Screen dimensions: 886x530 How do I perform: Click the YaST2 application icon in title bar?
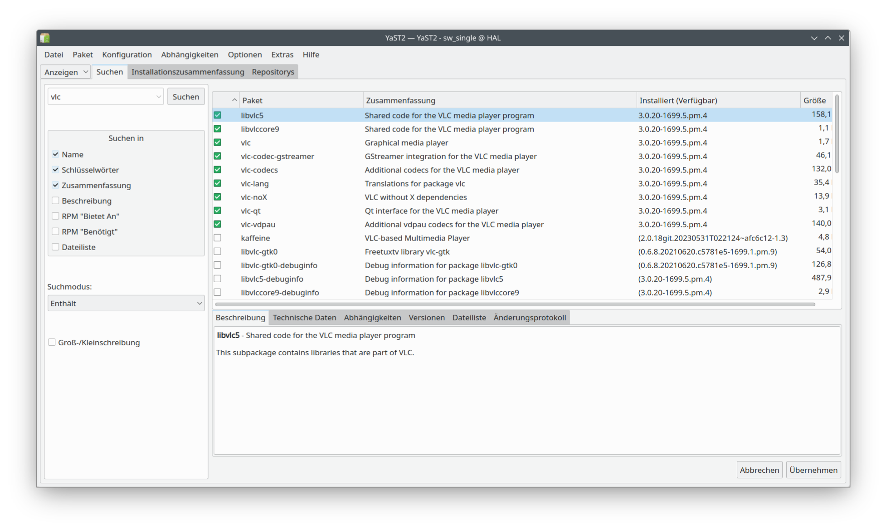coord(45,38)
